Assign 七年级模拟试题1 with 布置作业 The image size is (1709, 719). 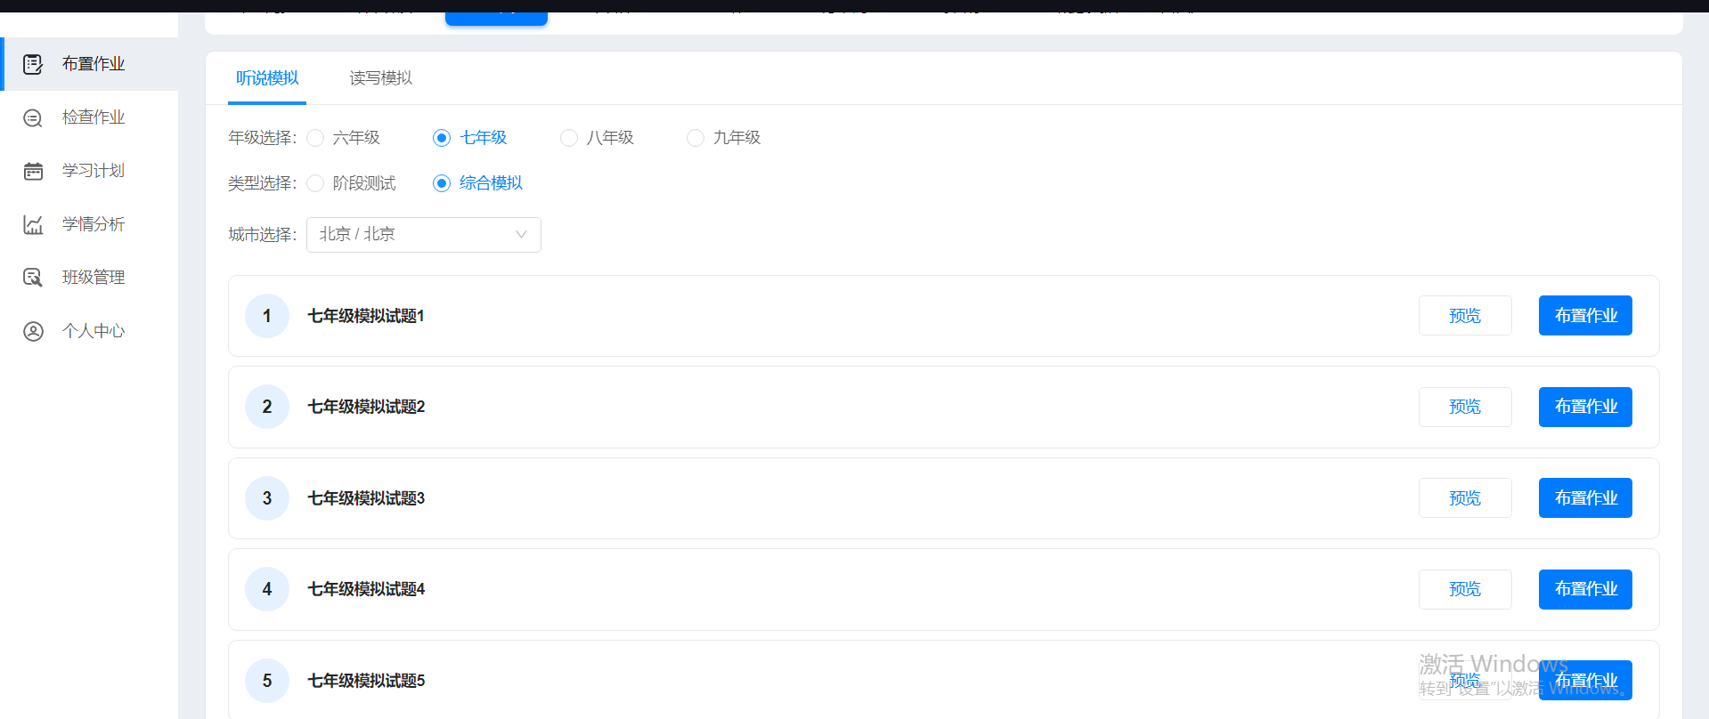[1585, 316]
